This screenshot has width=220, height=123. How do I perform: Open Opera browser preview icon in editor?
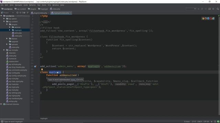click(x=211, y=18)
